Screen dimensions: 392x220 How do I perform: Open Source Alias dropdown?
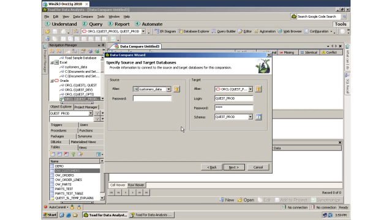pos(169,89)
